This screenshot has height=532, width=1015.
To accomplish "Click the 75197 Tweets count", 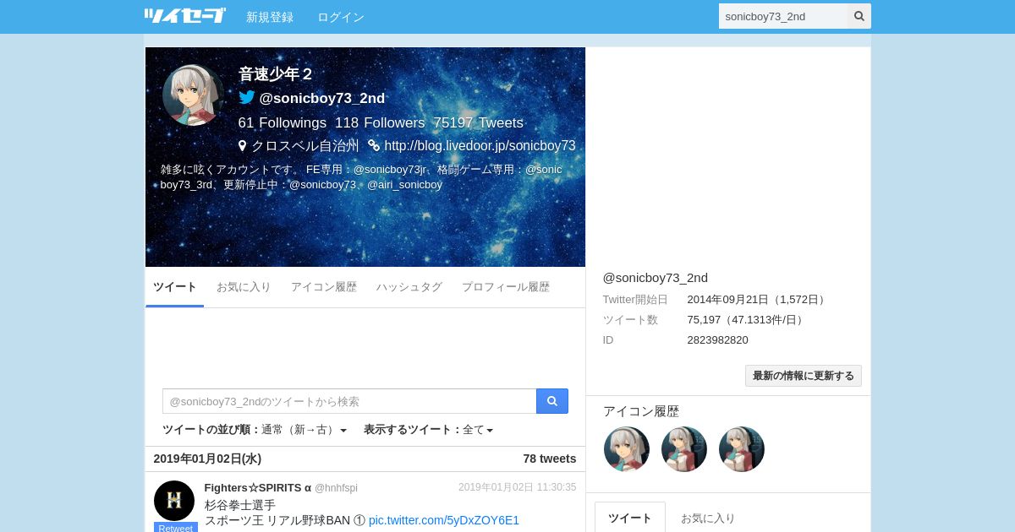I will click(478, 123).
